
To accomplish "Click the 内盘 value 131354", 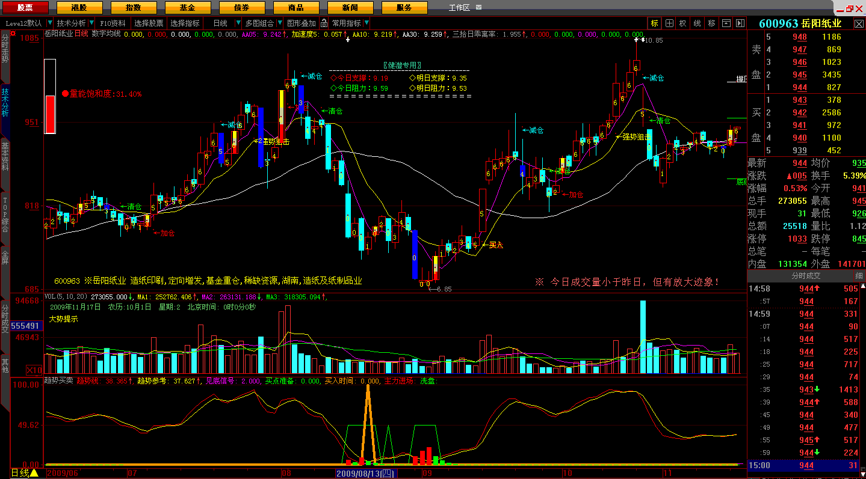I will click(x=791, y=264).
